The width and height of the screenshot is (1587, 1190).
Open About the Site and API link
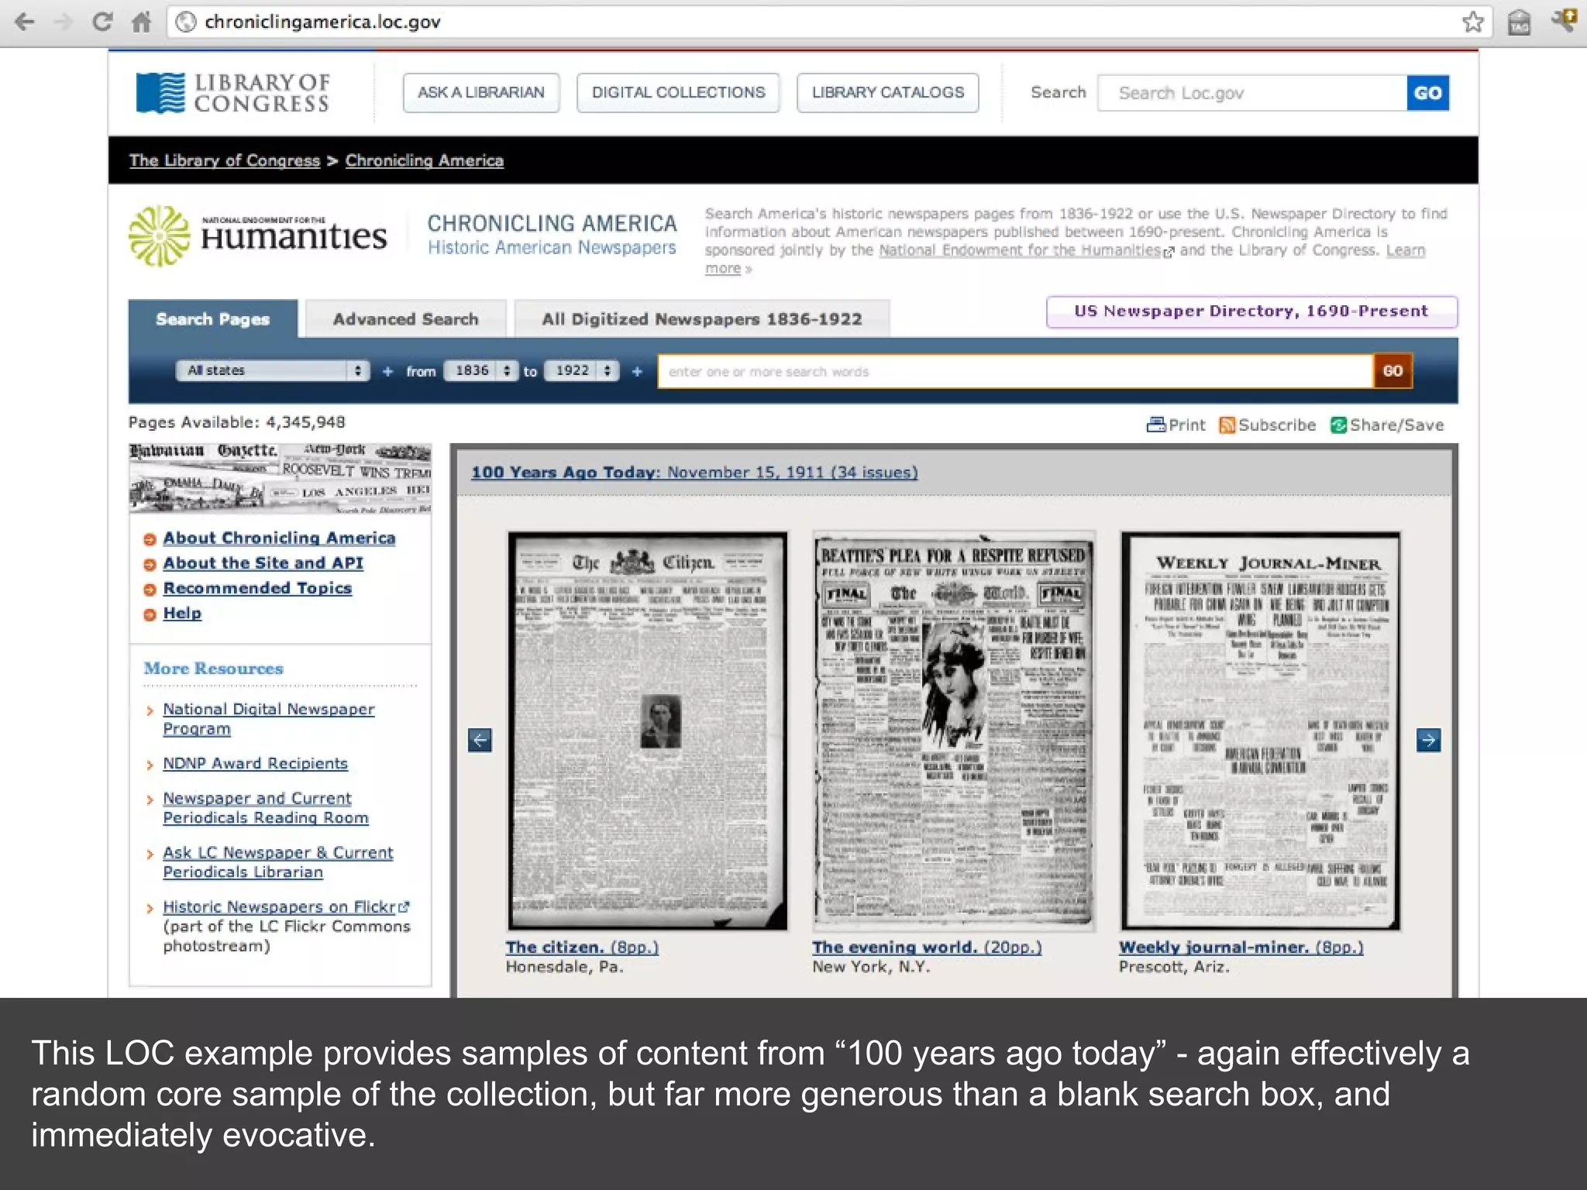[263, 562]
